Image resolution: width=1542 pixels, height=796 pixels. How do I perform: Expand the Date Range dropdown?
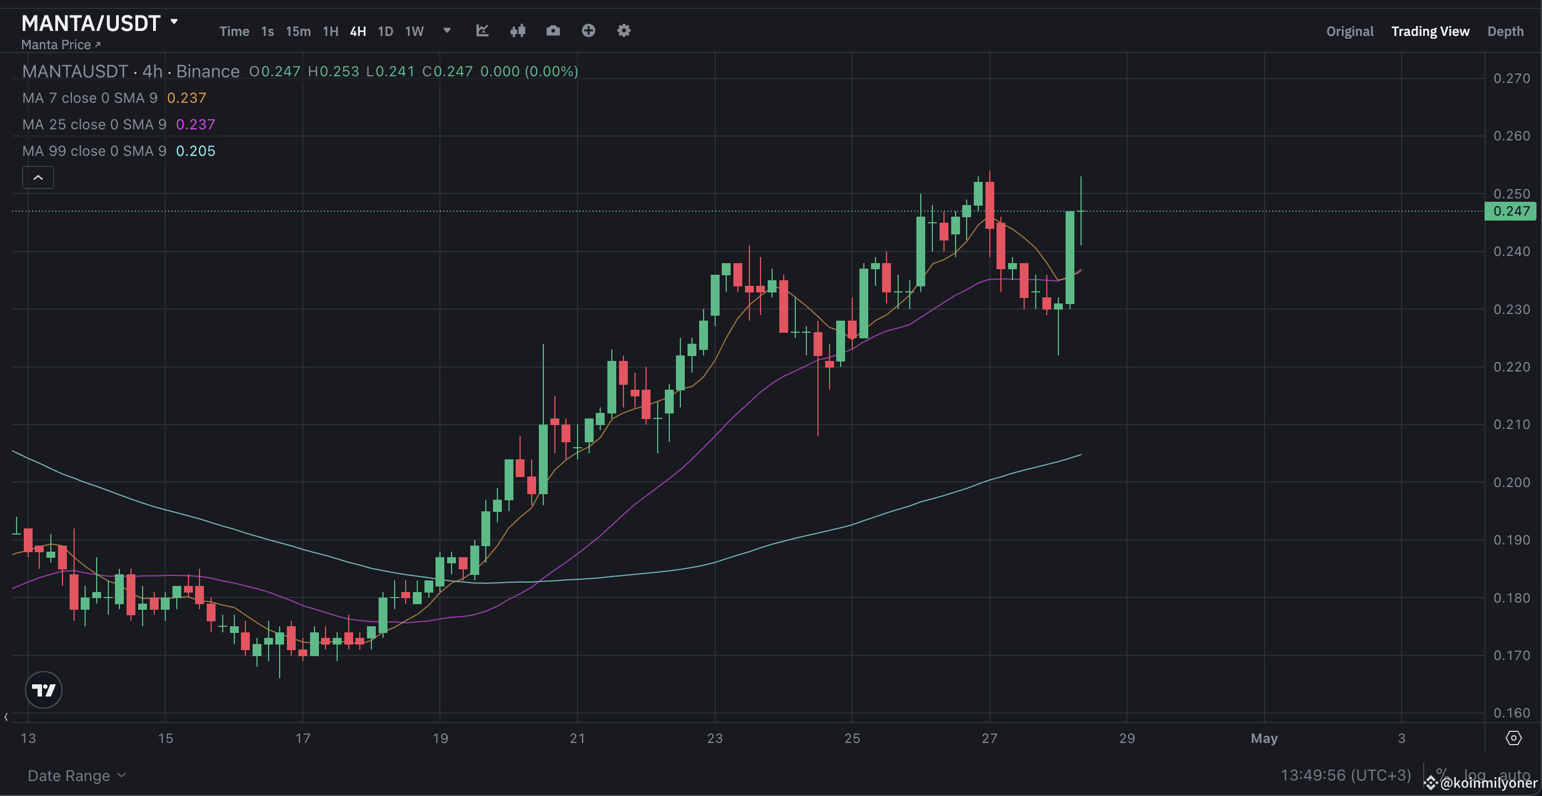click(x=76, y=775)
